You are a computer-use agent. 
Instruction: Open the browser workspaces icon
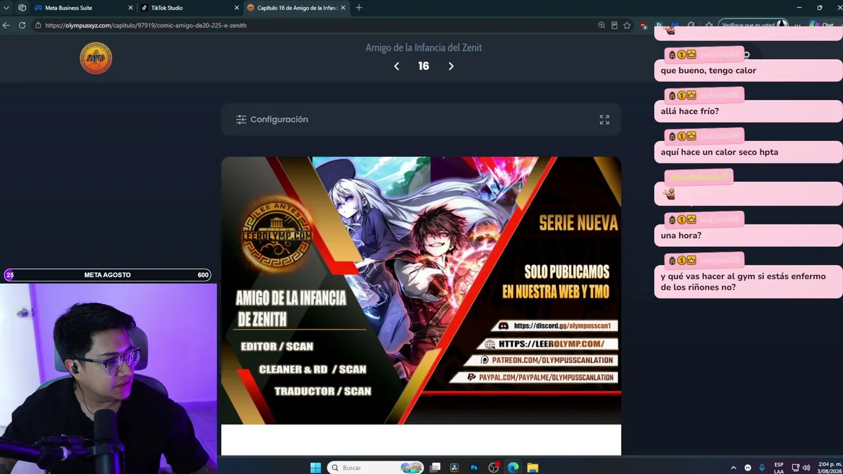point(22,8)
